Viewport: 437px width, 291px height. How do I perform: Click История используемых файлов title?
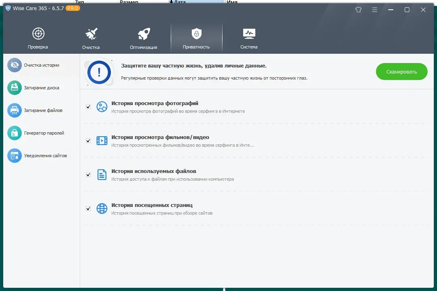154,171
